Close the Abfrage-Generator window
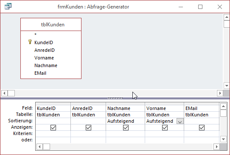Screen dimensions: 230x155 (x=220, y=7)
